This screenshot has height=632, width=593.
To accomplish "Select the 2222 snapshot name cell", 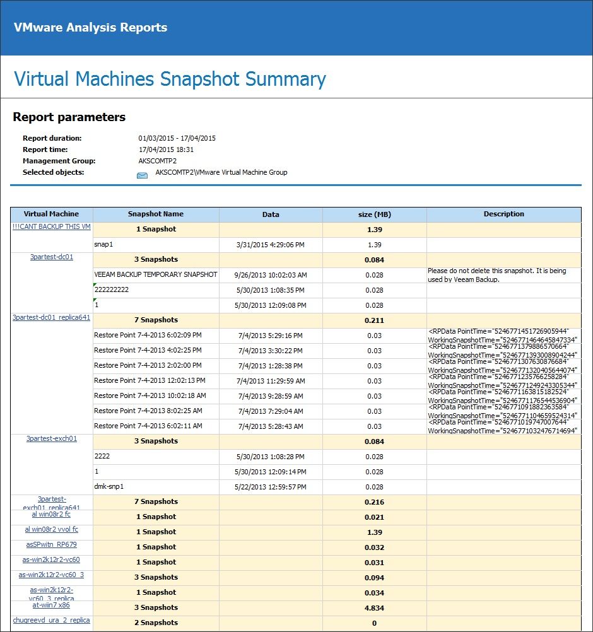I will click(156, 456).
